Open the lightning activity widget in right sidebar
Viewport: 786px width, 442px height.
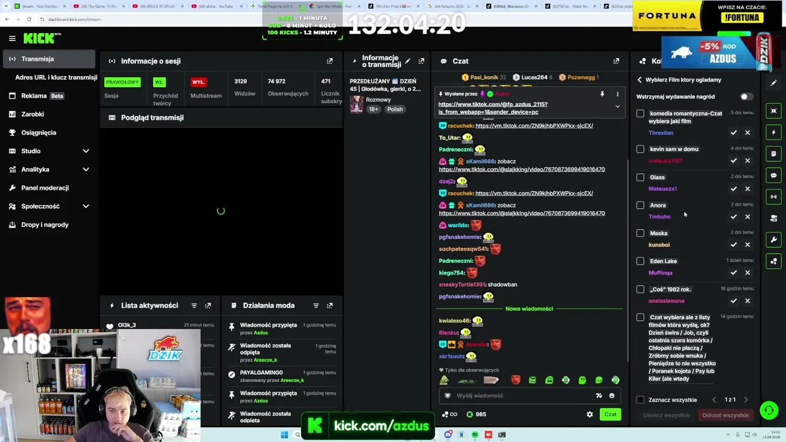774,133
